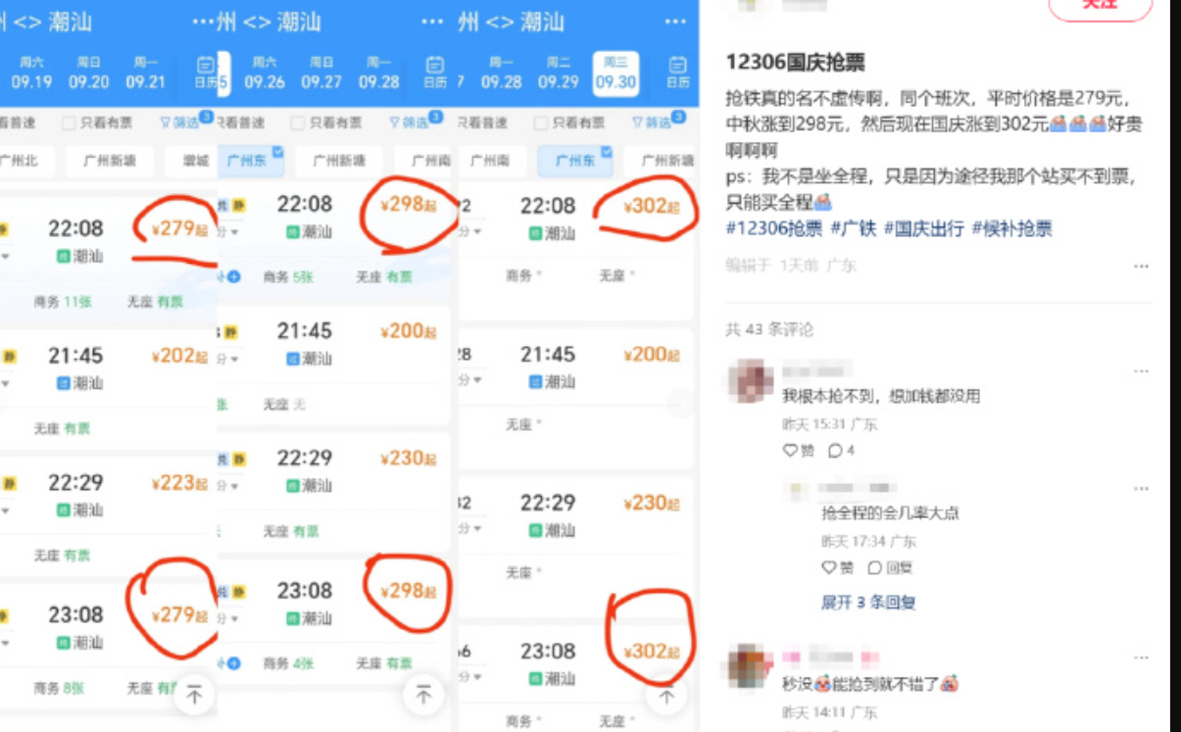Tap back-to-top arrow in the ¥298 panel

click(423, 696)
